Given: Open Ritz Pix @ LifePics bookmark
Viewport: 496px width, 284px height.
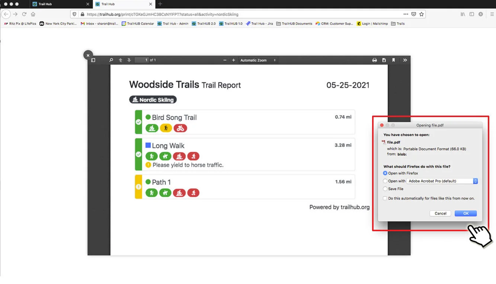Looking at the screenshot, I should tap(19, 23).
